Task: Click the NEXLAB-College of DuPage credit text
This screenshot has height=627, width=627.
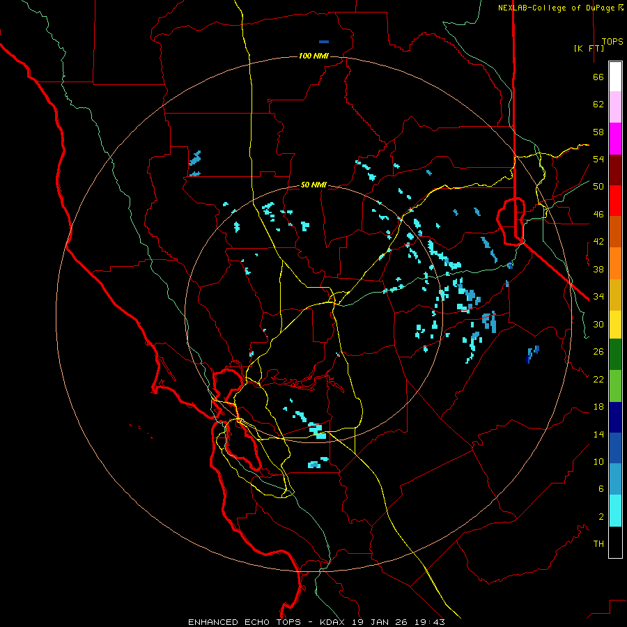Action: point(556,8)
